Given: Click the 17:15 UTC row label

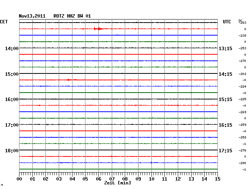Looking at the screenshot, I should (x=225, y=151).
